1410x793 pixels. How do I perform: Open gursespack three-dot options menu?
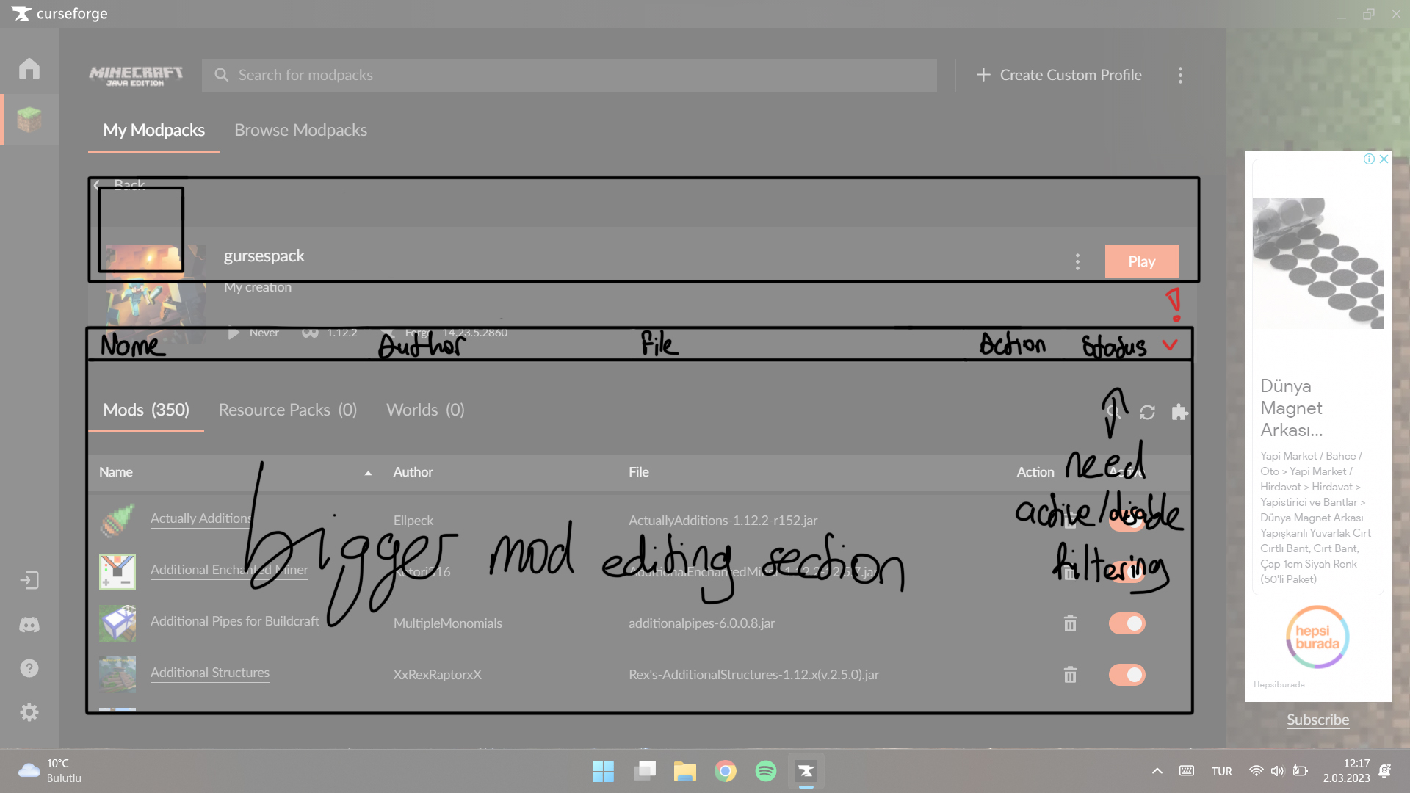(1077, 261)
